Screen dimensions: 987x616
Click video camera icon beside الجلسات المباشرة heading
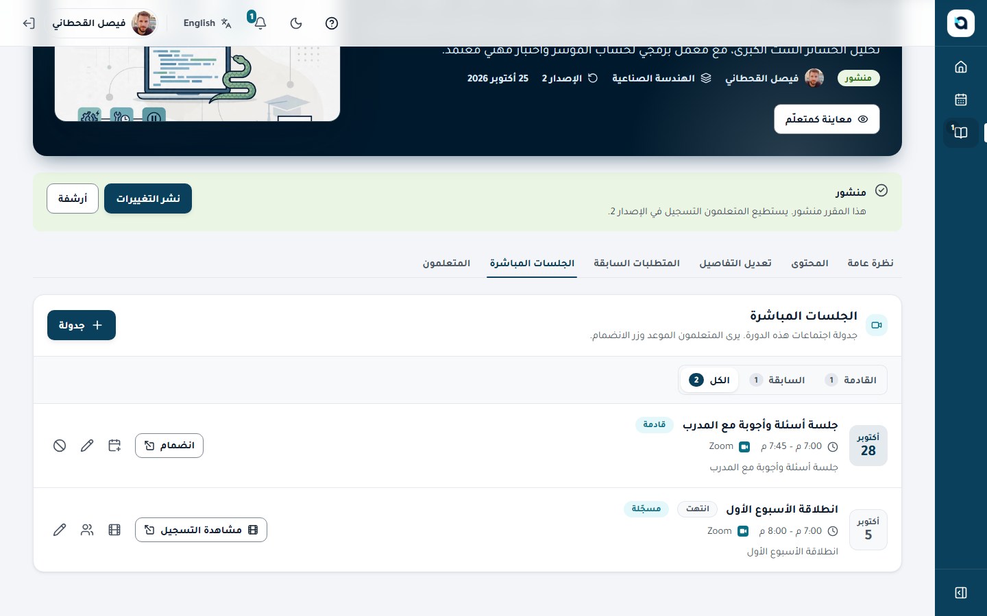[x=877, y=325]
